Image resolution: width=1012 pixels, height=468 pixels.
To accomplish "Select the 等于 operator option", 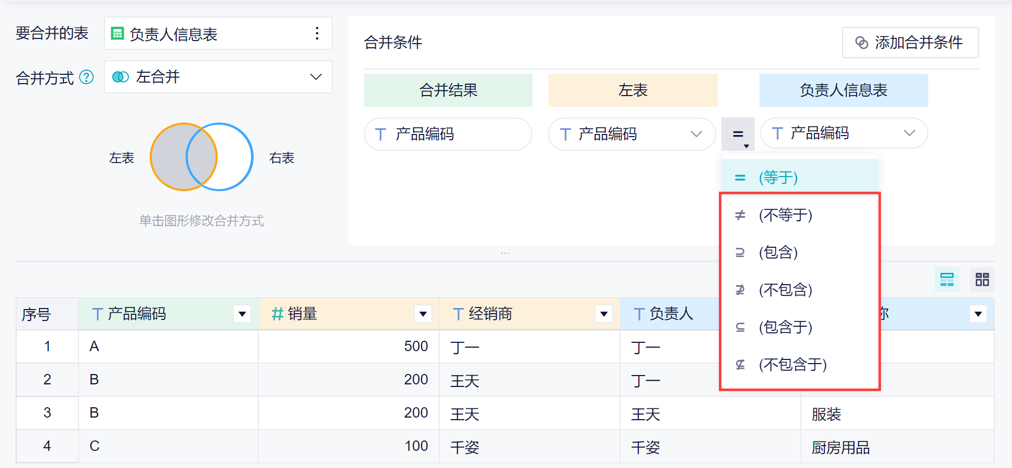I will click(x=778, y=178).
